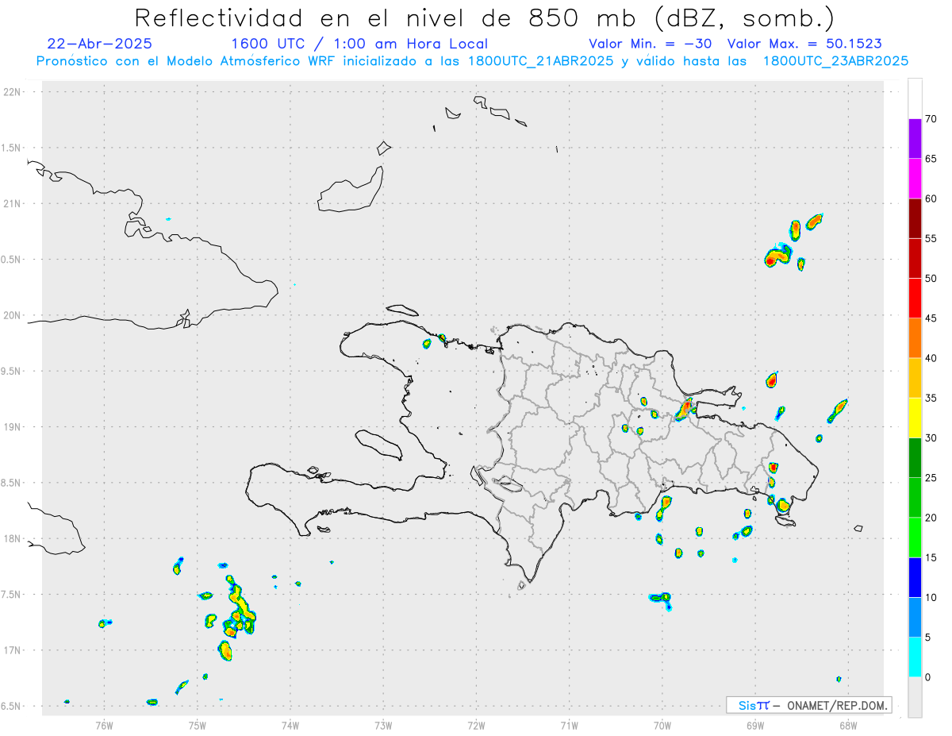
Task: Click the colorbar tick label "45"
Action: point(932,318)
